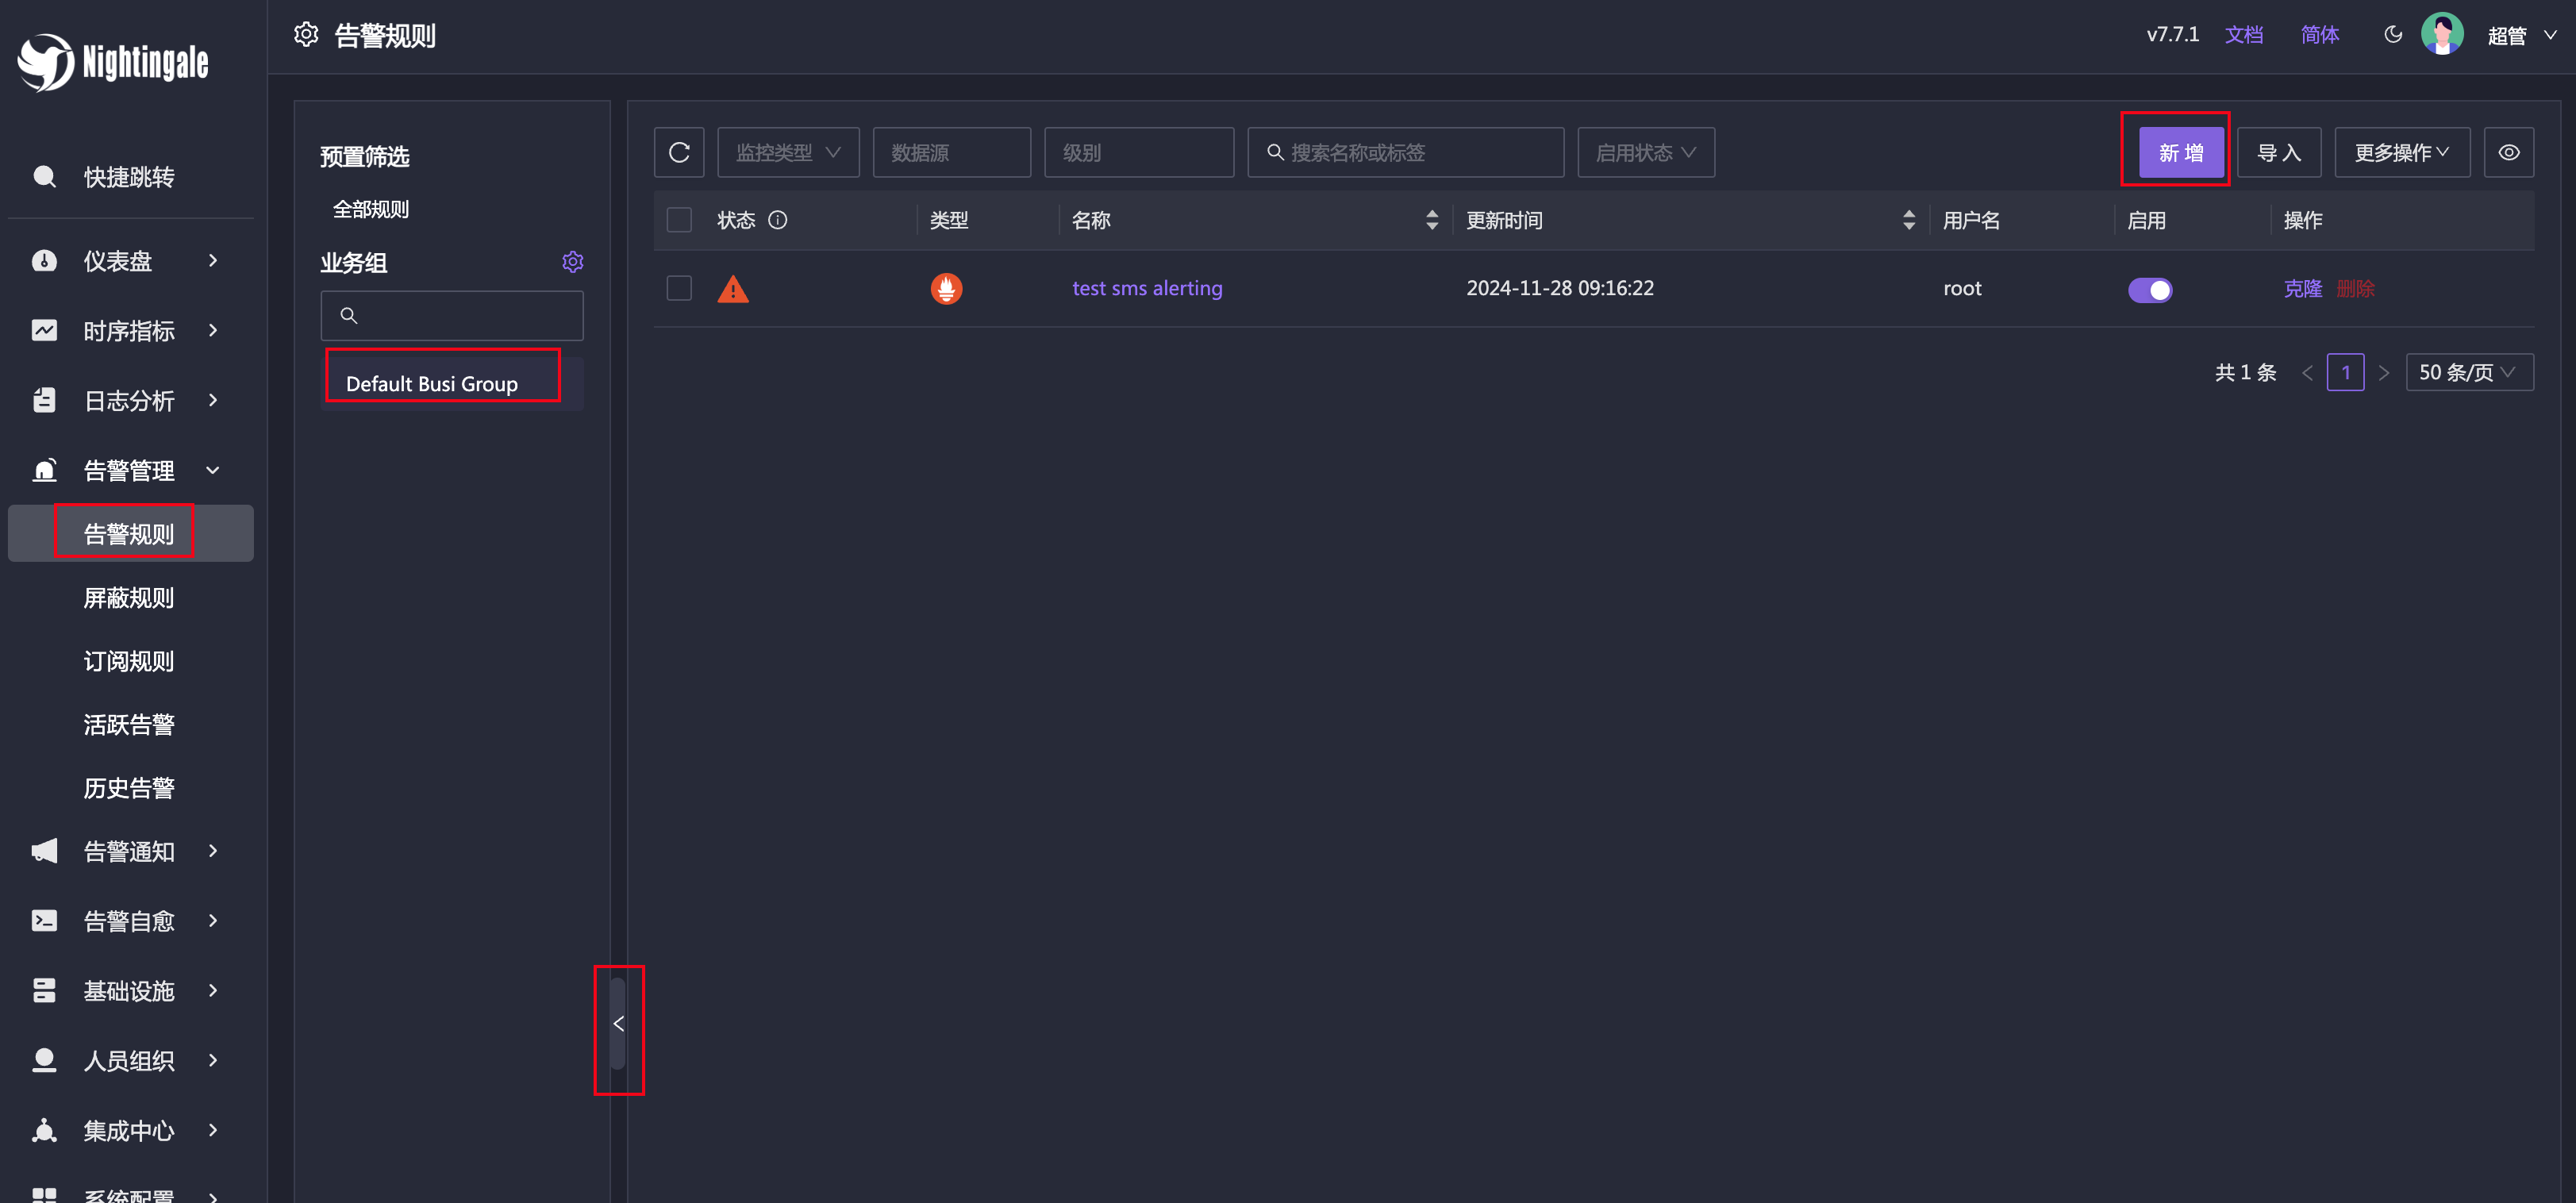Screen dimensions: 2576x1203
Task: Open the 监控类型 dropdown
Action: [x=787, y=152]
